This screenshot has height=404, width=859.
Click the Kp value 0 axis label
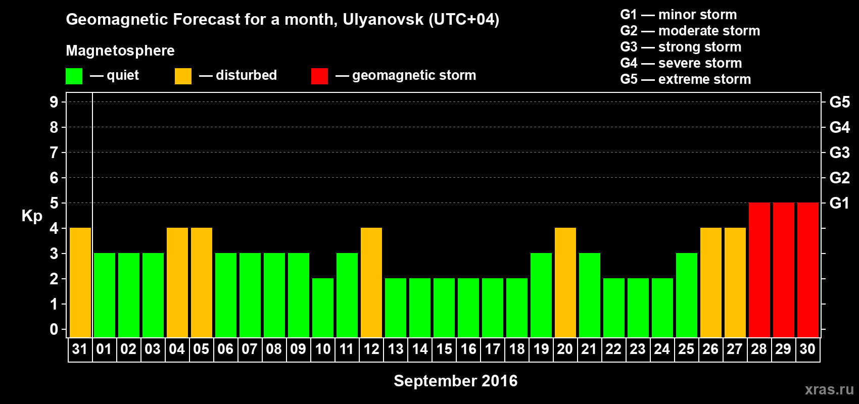pyautogui.click(x=54, y=329)
